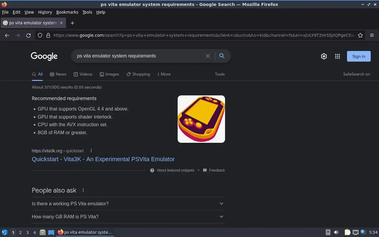
Task: Open the Bookmarks menu
Action: tap(67, 12)
